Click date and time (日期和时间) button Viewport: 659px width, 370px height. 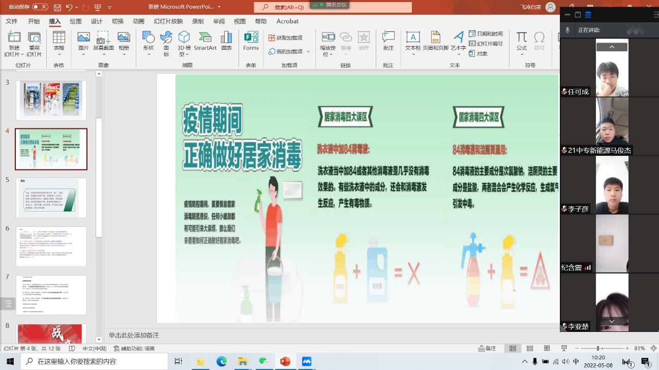[x=486, y=33]
